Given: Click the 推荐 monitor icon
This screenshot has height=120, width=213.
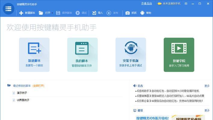Looking at the screenshot, I should coord(135,110).
